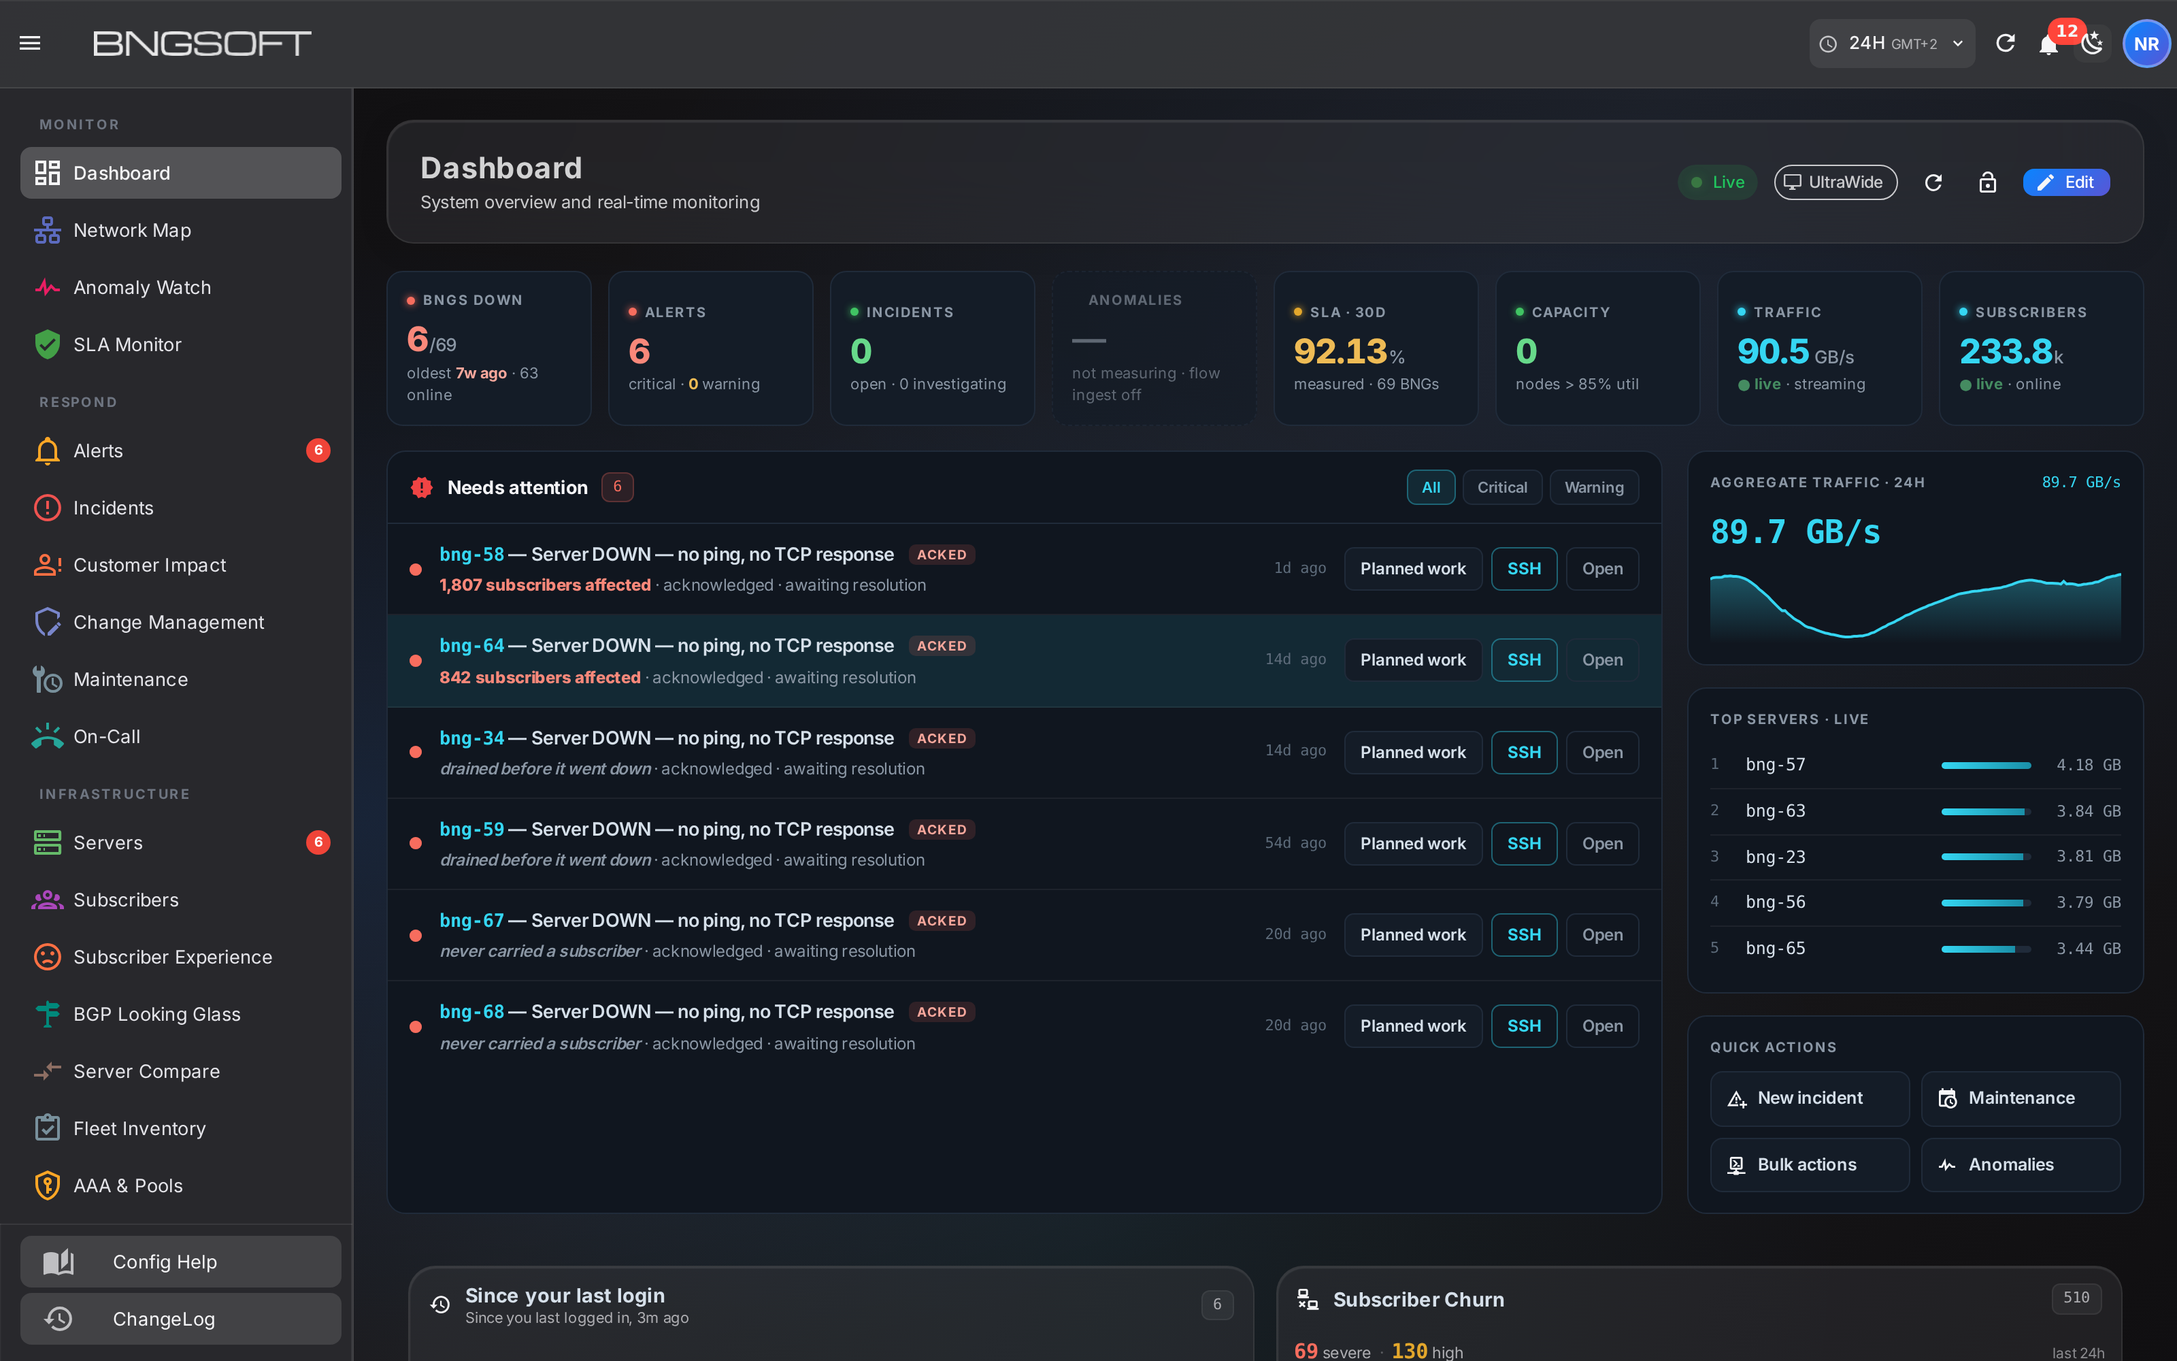Viewport: 2177px width, 1361px height.
Task: Click the BNGSOFT logo
Action: [x=201, y=43]
